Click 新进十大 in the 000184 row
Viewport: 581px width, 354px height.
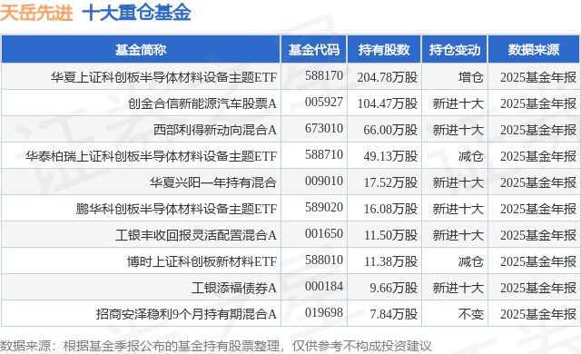point(458,288)
